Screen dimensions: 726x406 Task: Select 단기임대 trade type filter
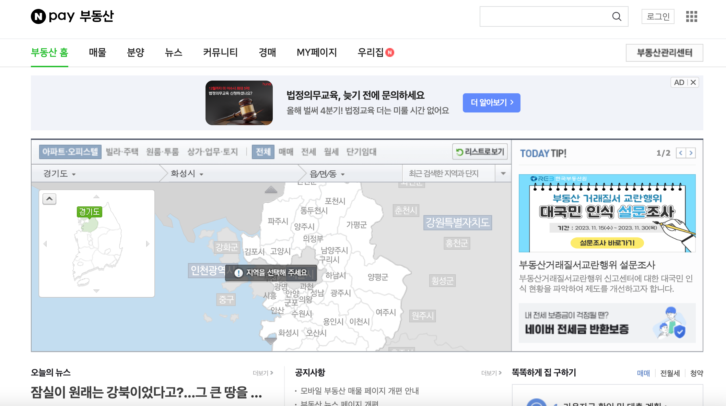click(362, 152)
